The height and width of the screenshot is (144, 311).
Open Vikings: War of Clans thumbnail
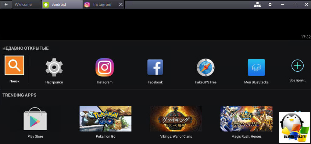coord(176,119)
